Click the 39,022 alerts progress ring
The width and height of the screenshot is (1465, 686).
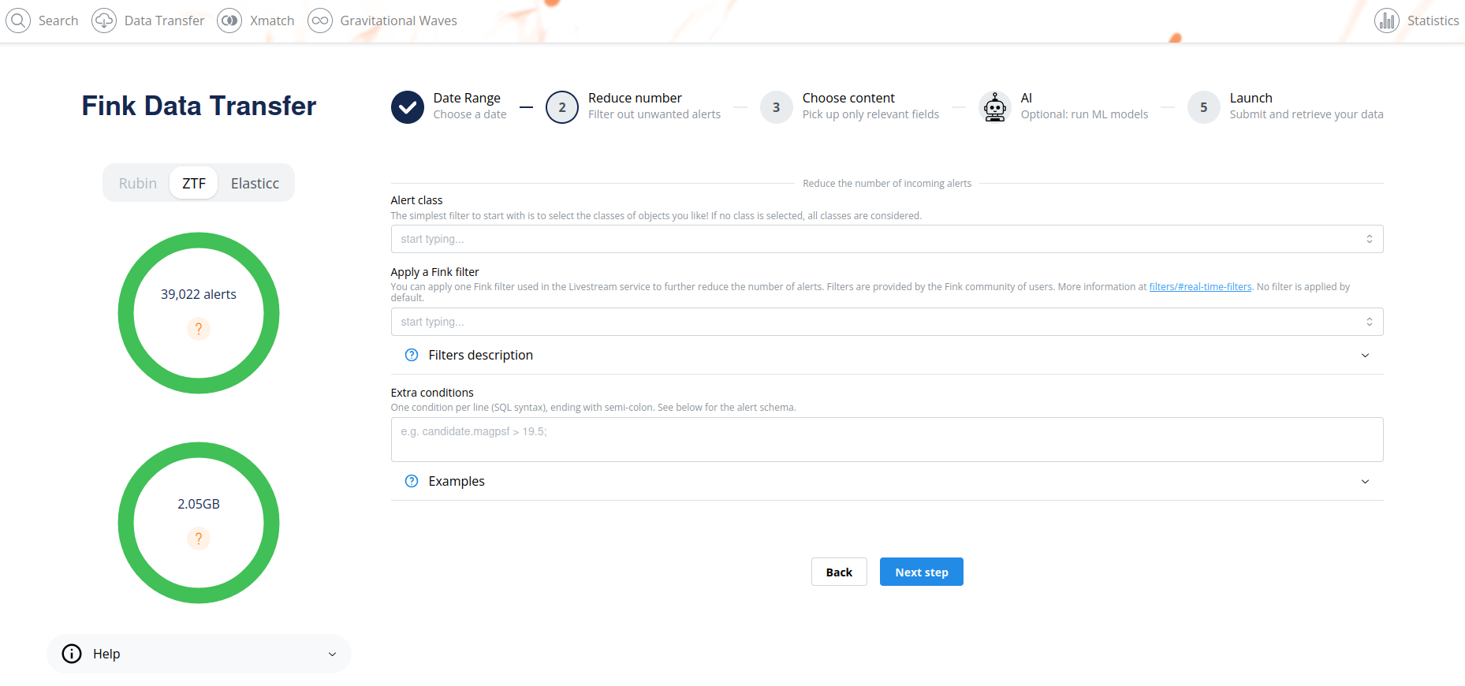pos(199,313)
